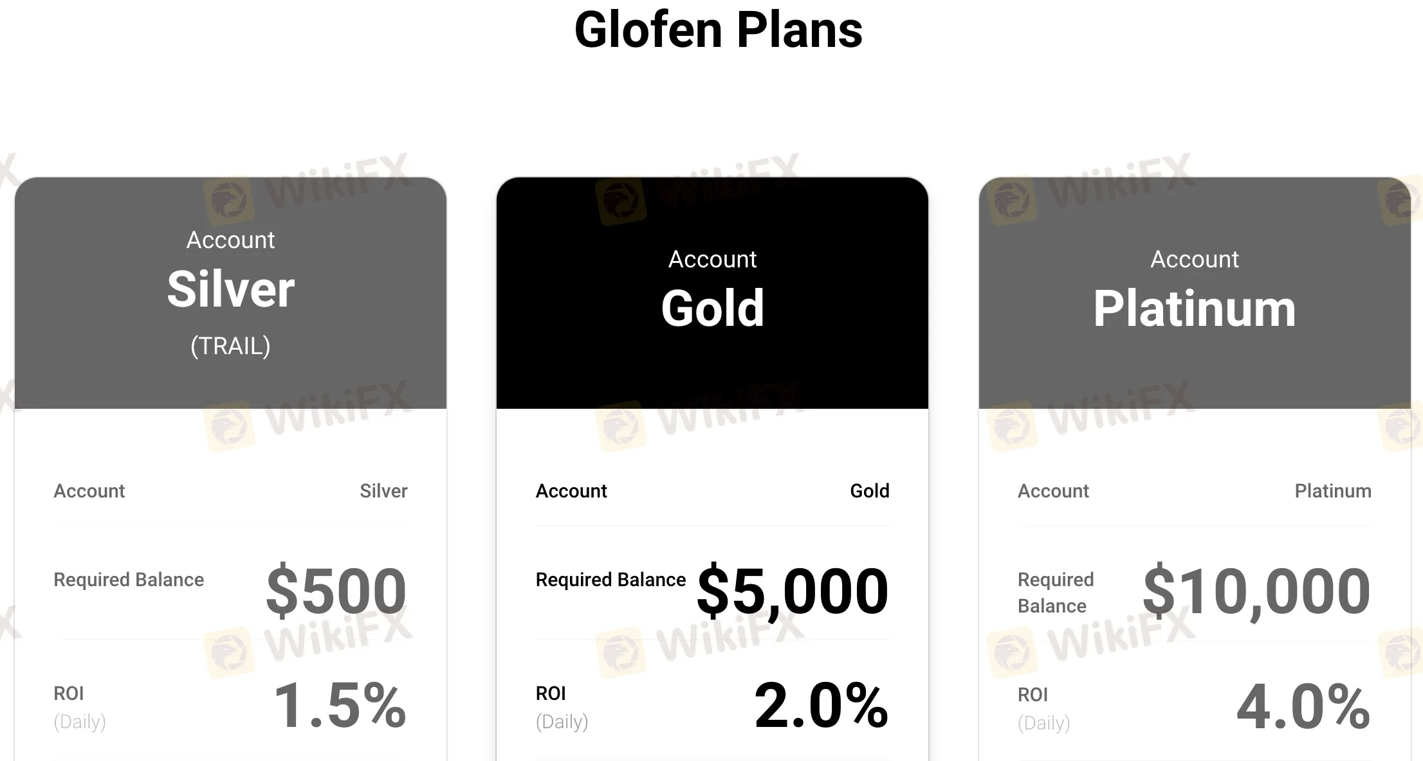Screen dimensions: 1423x761
Task: Click the ROI label beside 2.0%
Action: click(551, 694)
